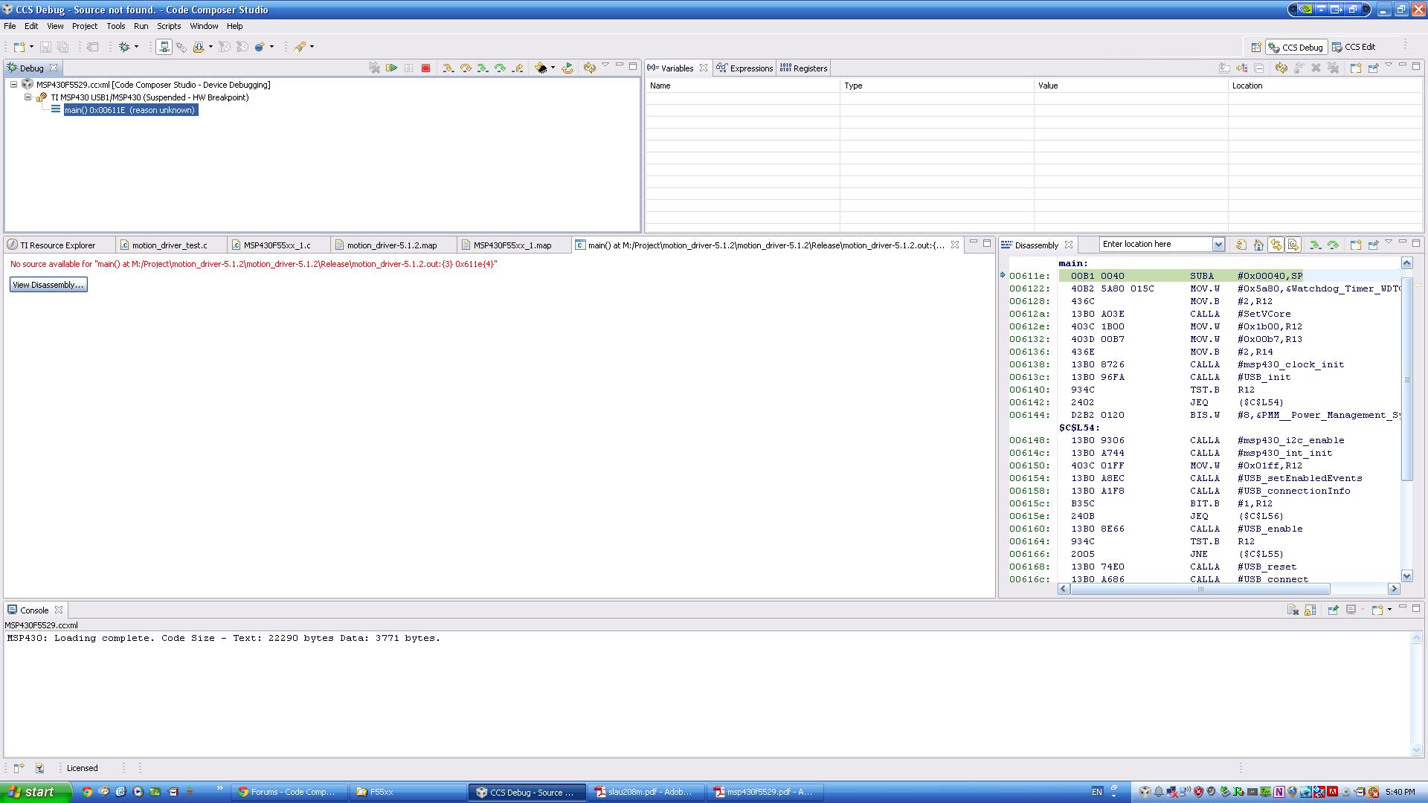The height and width of the screenshot is (803, 1428).
Task: Click the Disassembly refresh view icon
Action: [x=1241, y=245]
